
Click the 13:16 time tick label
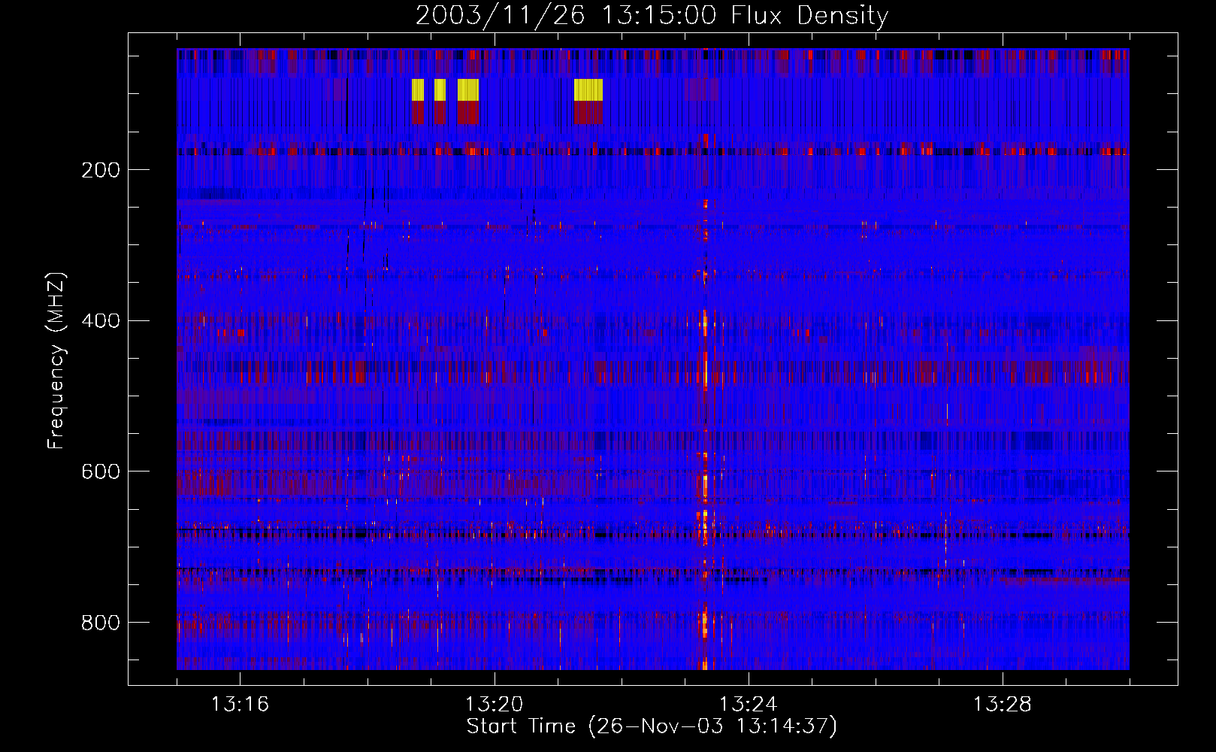coord(240,704)
